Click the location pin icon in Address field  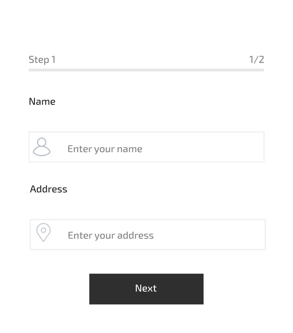tap(43, 232)
